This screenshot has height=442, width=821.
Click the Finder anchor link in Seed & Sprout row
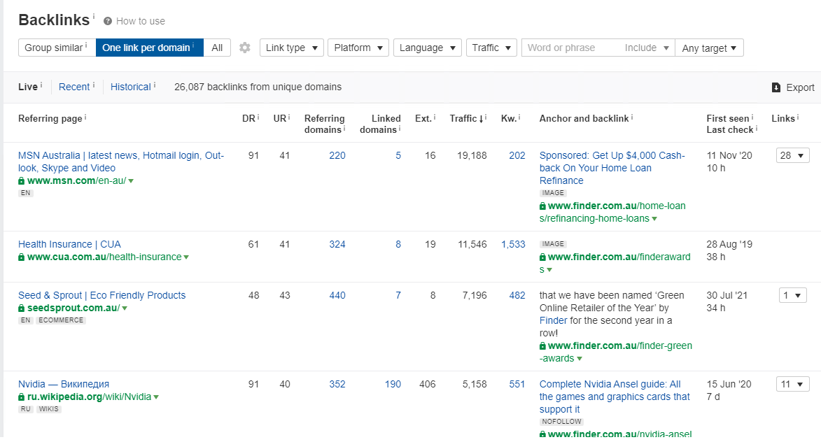553,320
